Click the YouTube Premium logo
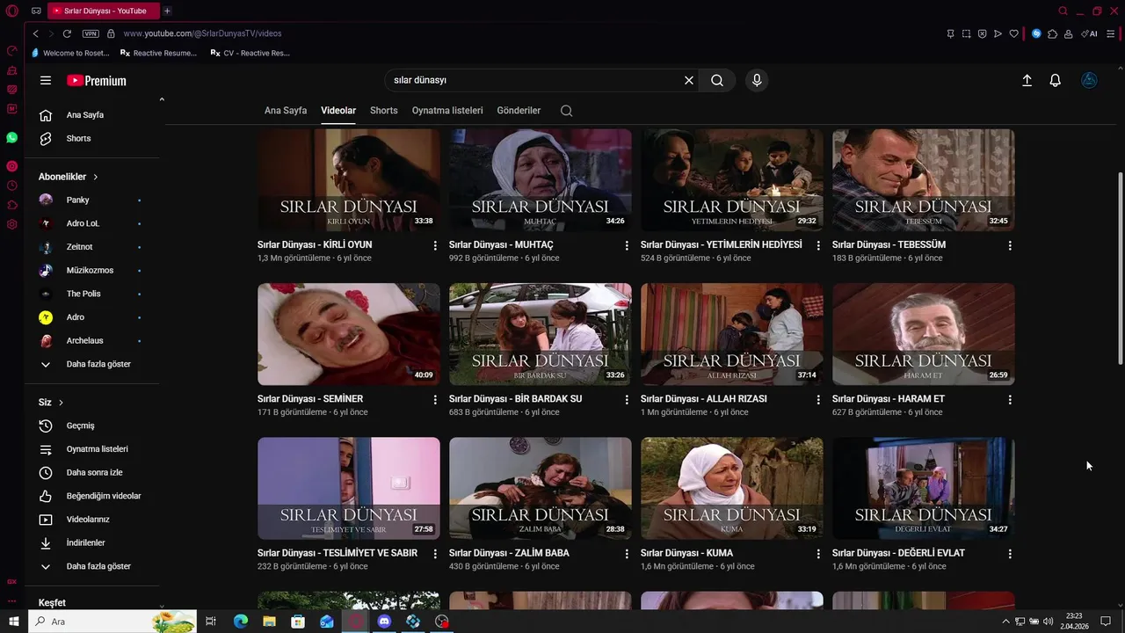 pyautogui.click(x=97, y=81)
